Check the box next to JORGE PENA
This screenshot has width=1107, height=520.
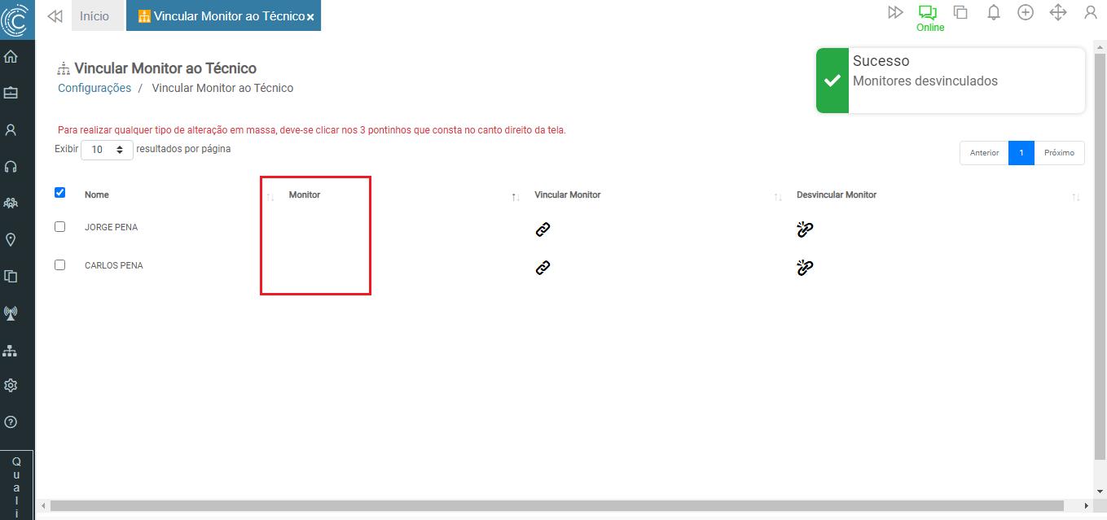[59, 227]
